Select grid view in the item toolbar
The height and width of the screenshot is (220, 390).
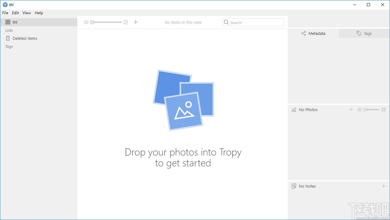click(x=125, y=22)
